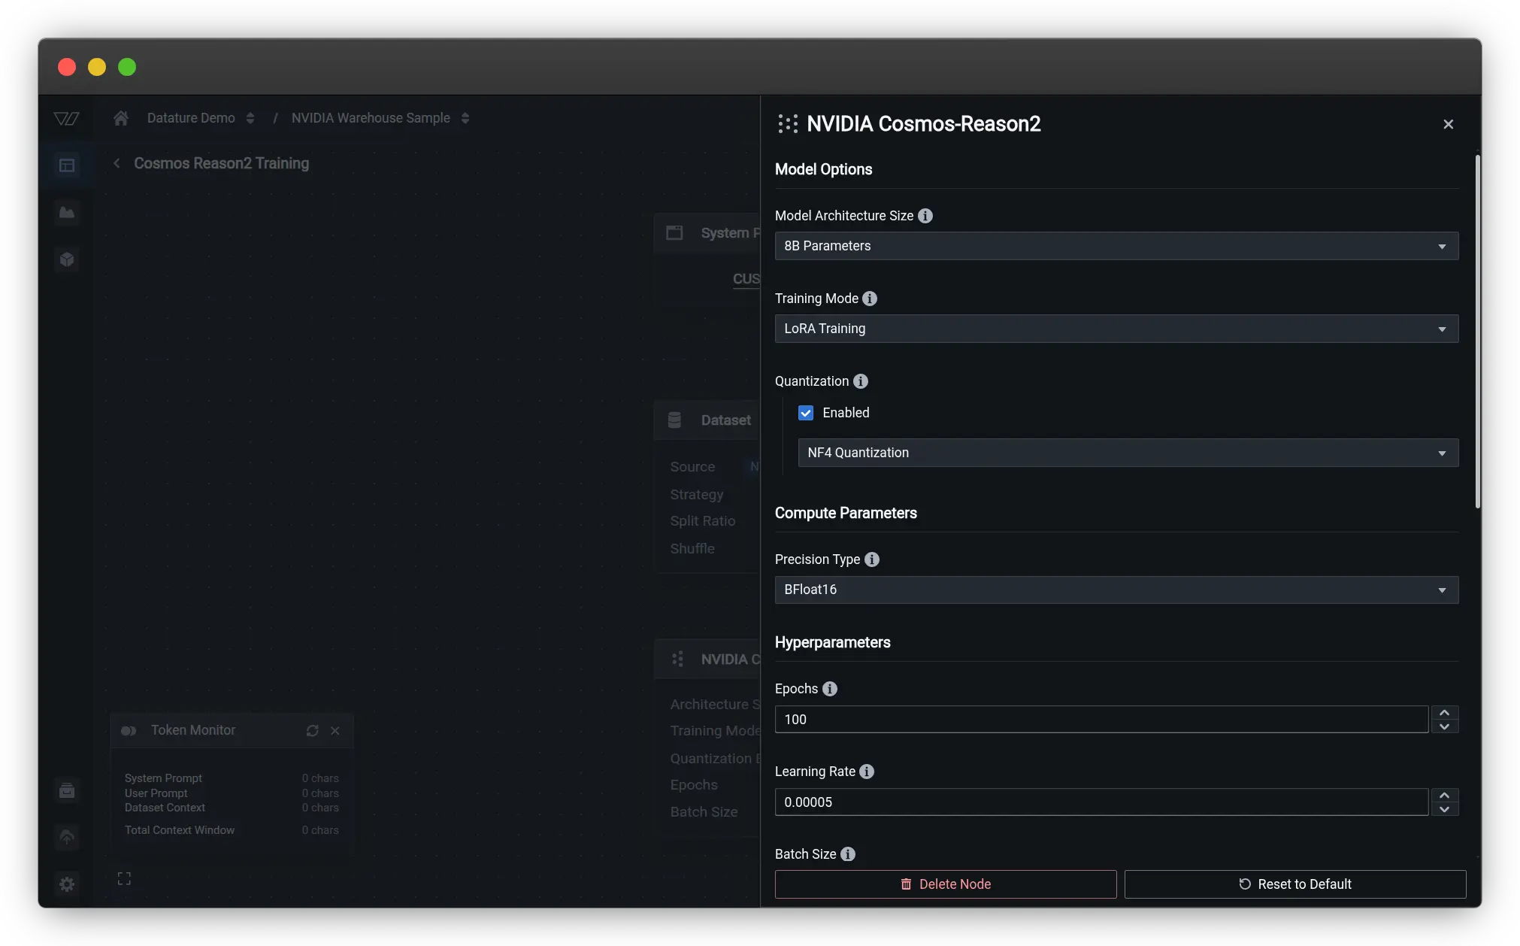Click info icon beside Learning Rate
This screenshot has height=946, width=1520.
pos(867,772)
